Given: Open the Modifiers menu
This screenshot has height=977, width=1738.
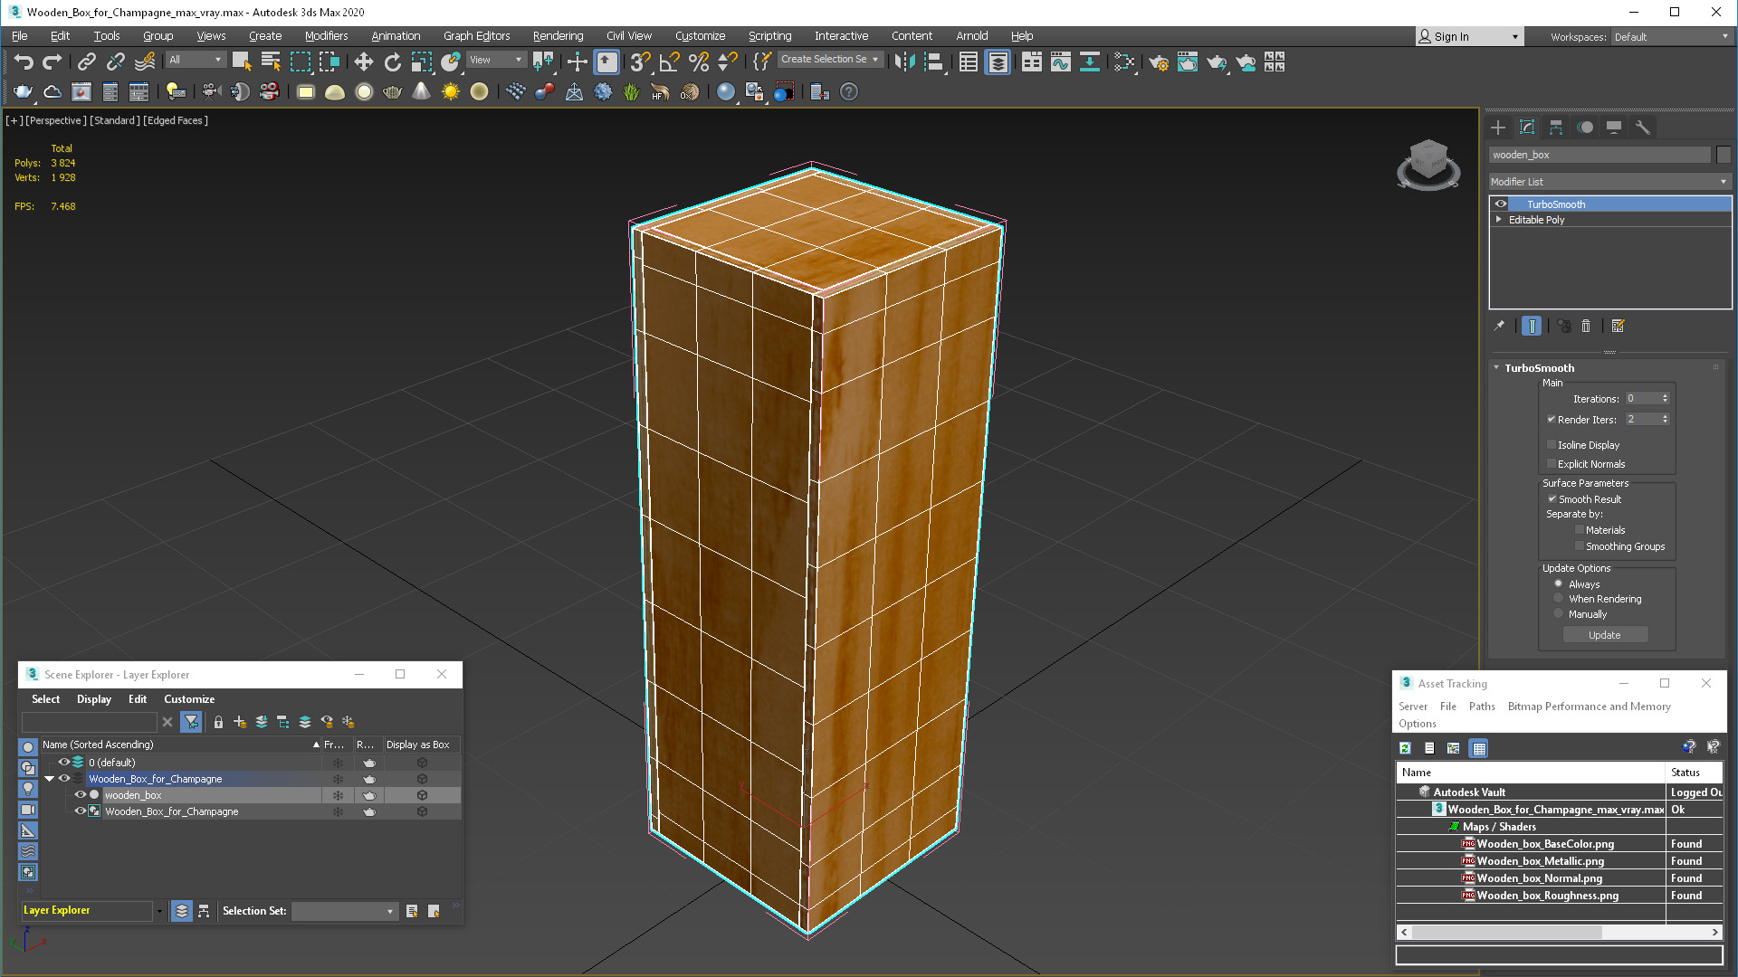Looking at the screenshot, I should 326,36.
